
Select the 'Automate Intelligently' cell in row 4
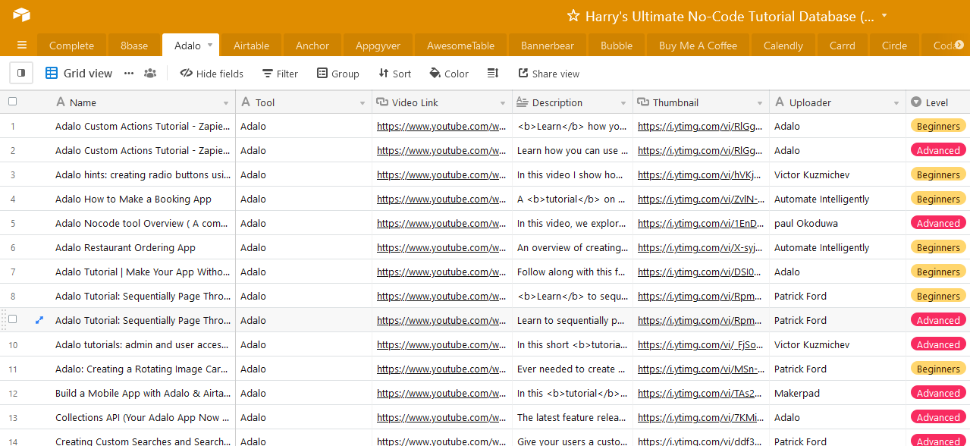pyautogui.click(x=837, y=199)
